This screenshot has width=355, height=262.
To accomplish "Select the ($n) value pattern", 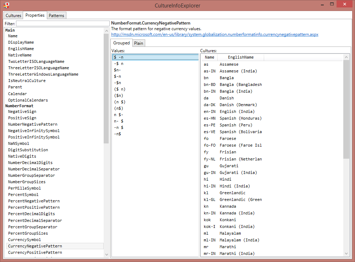I will pyautogui.click(x=120, y=95).
